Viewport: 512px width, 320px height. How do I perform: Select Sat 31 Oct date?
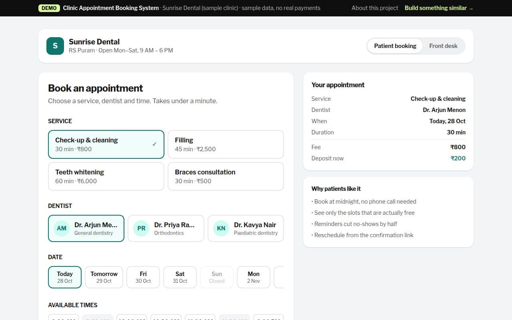[x=180, y=277]
